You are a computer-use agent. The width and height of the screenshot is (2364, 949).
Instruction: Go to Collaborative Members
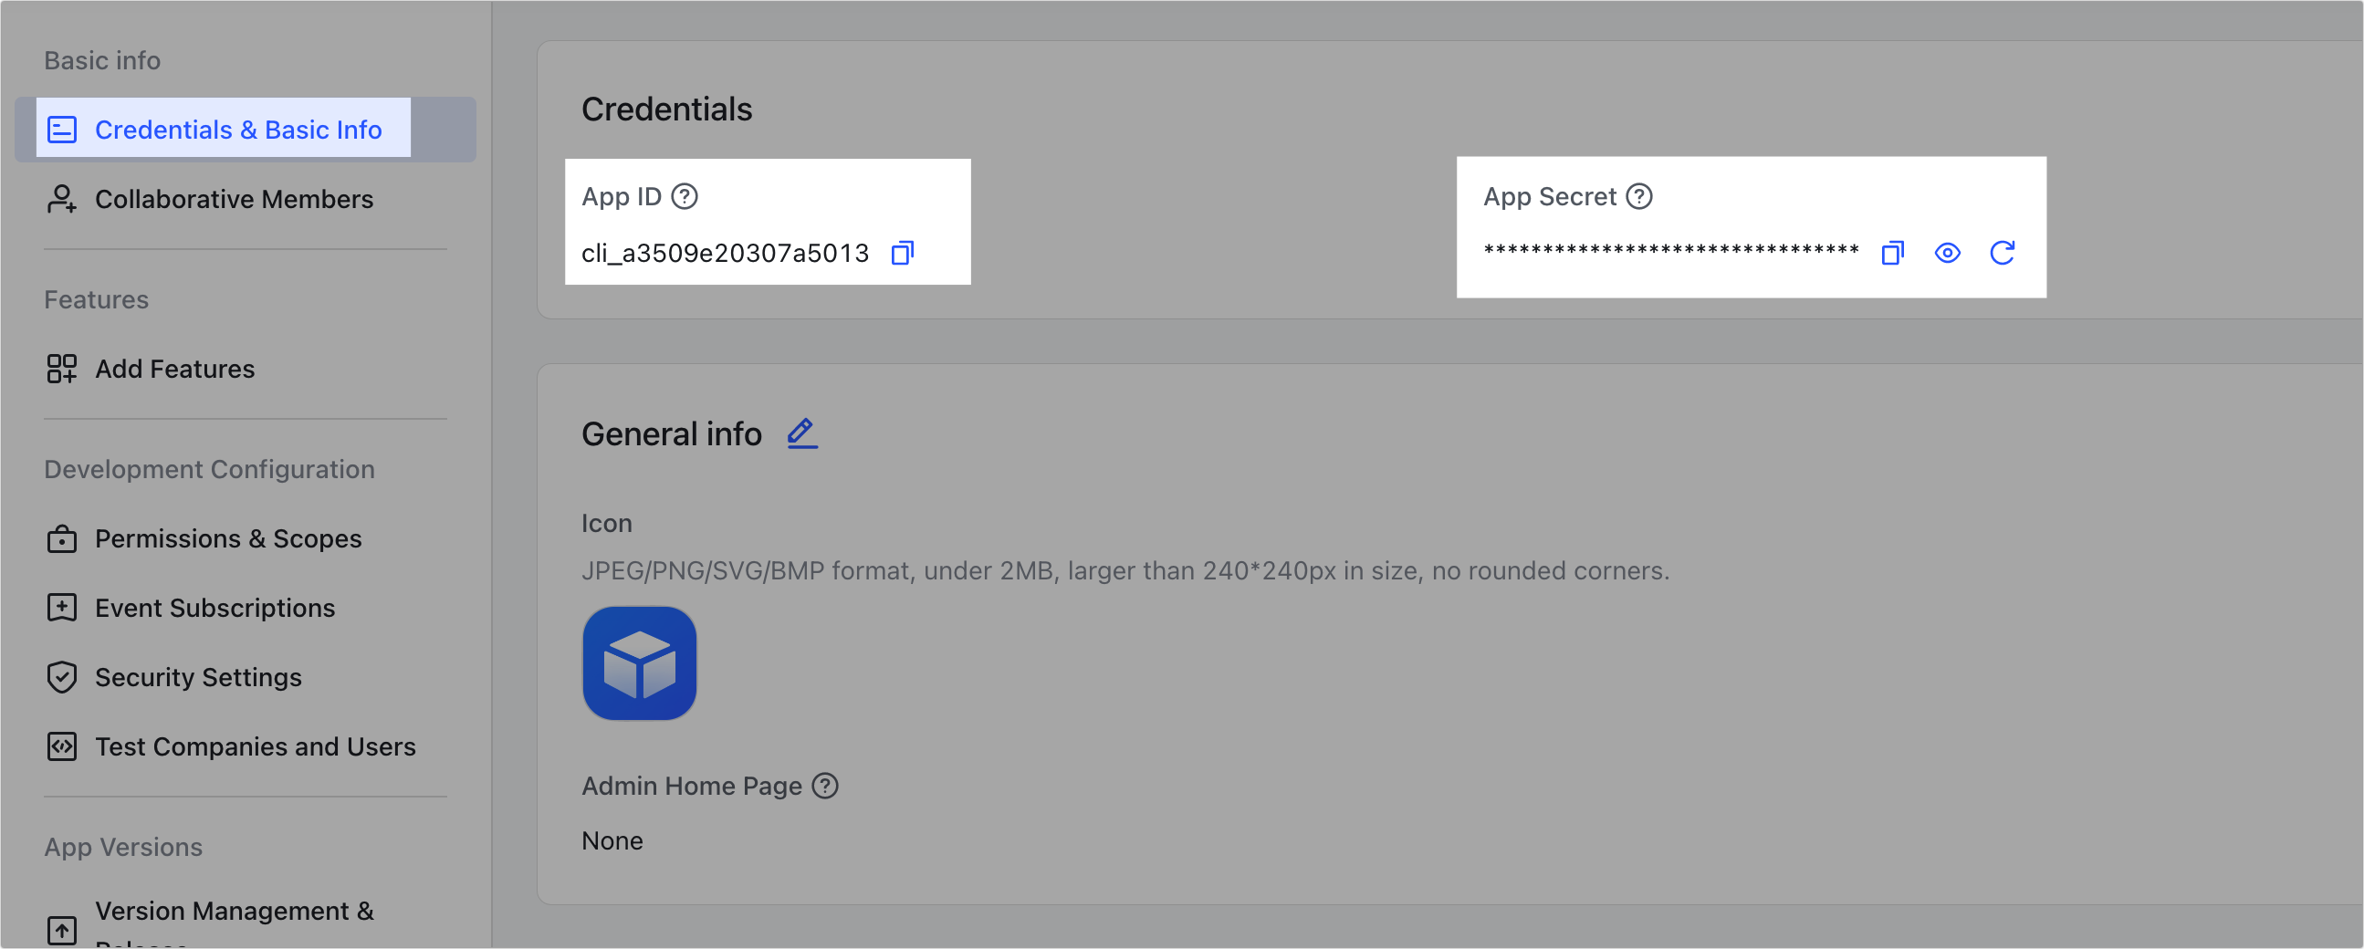pos(233,199)
